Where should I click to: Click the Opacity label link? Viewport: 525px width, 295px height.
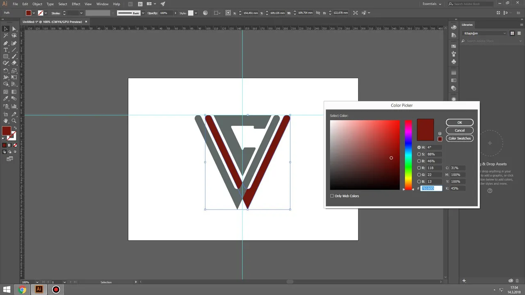[x=153, y=13]
